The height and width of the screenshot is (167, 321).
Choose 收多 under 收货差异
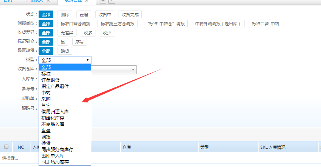(x=88, y=33)
